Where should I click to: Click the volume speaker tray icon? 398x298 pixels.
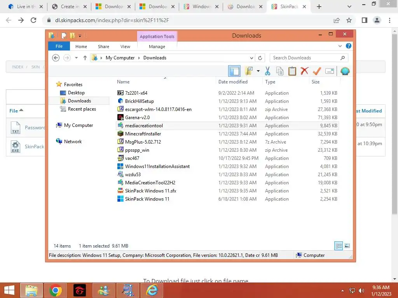[361, 290]
